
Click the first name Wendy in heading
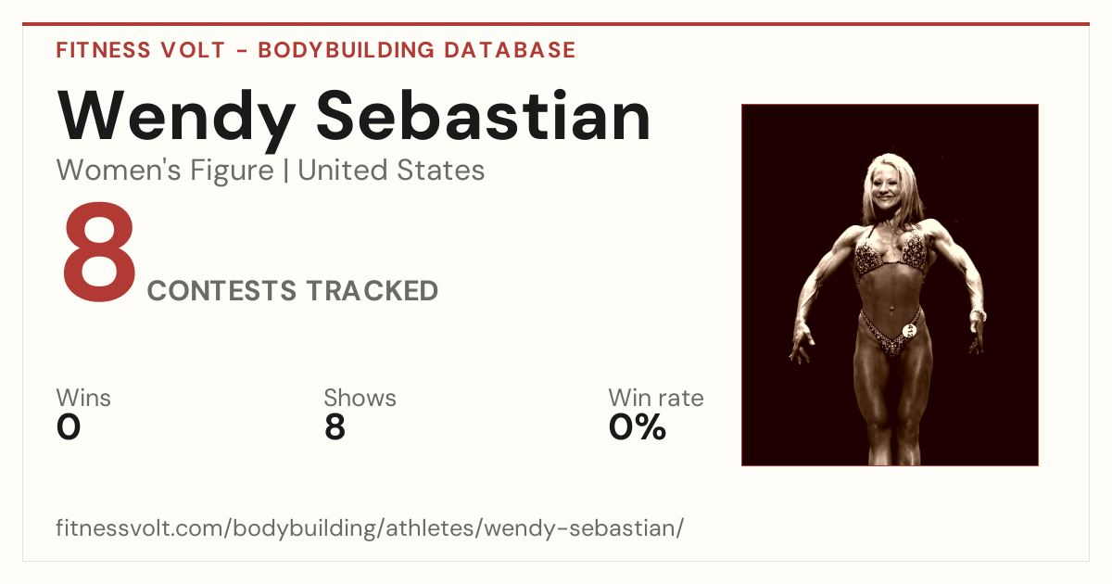click(x=176, y=116)
